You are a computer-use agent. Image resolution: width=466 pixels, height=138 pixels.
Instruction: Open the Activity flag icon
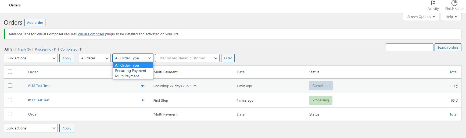(433, 3)
